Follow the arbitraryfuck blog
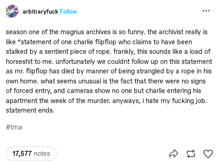The width and height of the screenshot is (218, 165). pos(68,12)
